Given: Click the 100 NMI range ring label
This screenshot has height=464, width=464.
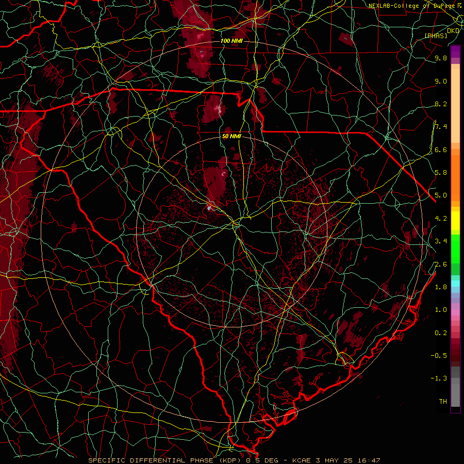Looking at the screenshot, I should [231, 41].
